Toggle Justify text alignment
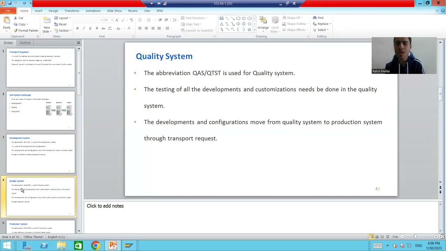 (x=159, y=28)
